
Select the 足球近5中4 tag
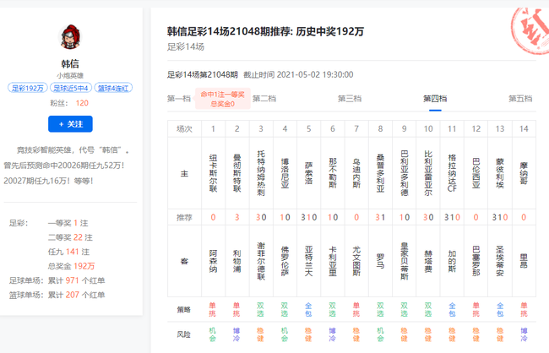(71, 88)
